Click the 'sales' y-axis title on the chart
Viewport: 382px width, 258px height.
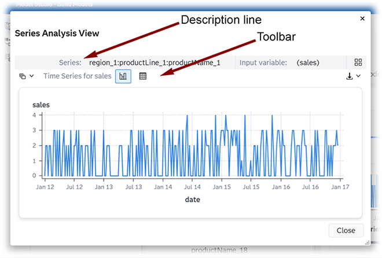41,105
